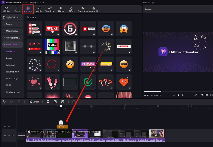Open the Aide menu

click(x=42, y=3)
